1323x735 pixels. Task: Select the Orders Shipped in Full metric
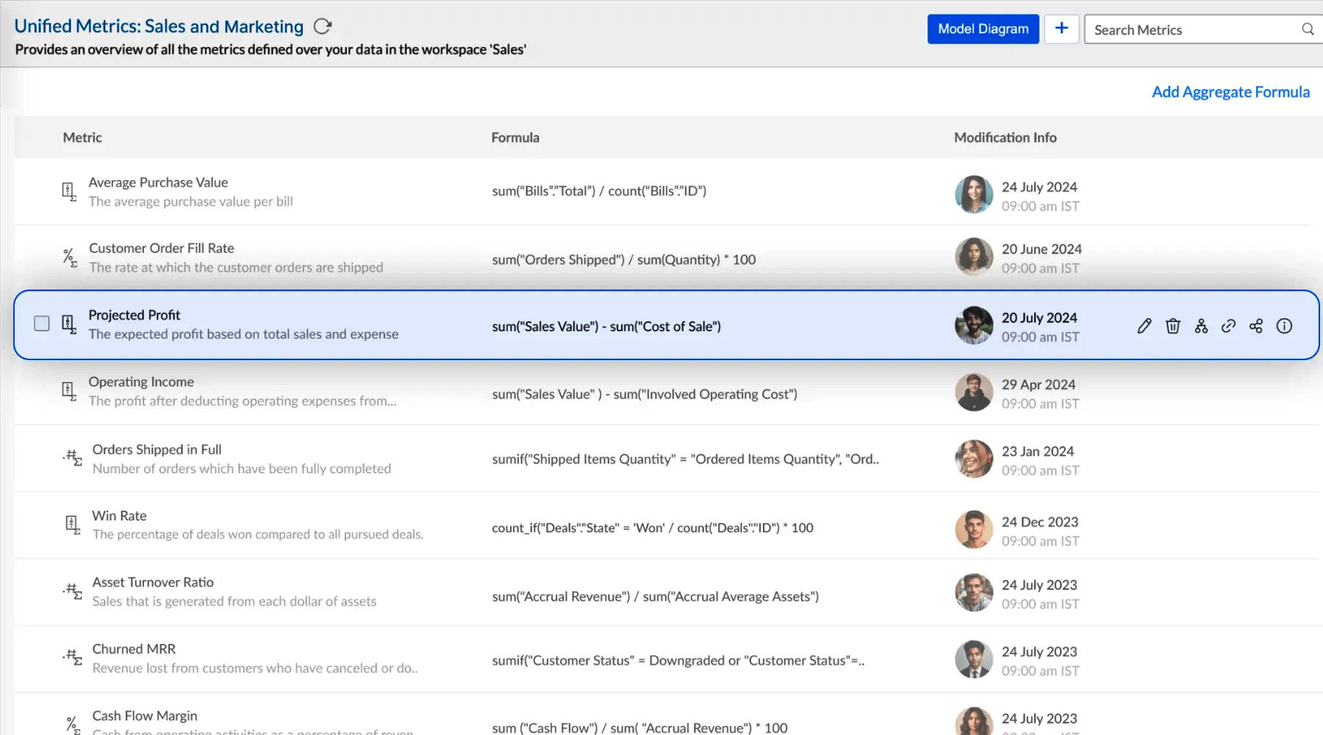pyautogui.click(x=157, y=450)
